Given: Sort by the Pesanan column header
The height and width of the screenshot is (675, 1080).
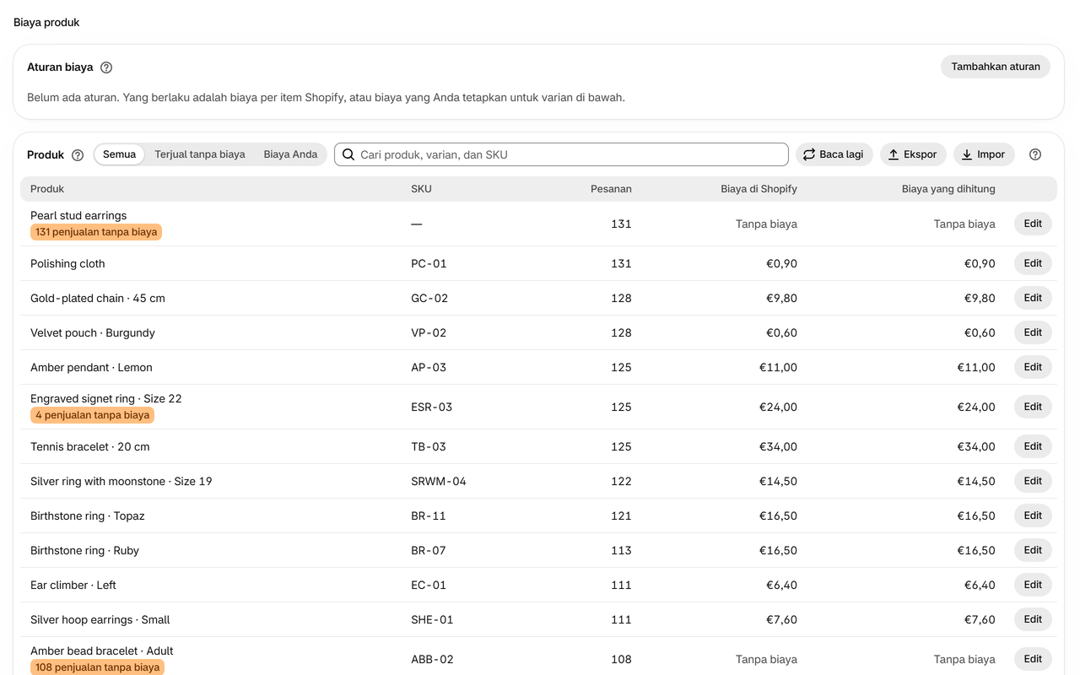Looking at the screenshot, I should pos(611,189).
